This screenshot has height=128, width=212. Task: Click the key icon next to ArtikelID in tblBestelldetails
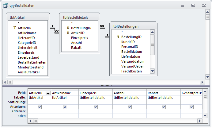(68, 33)
